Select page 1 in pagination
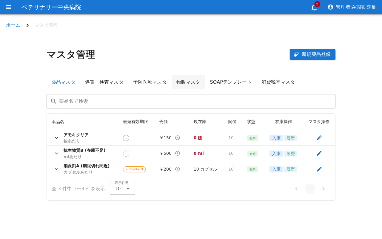The image size is (382, 239). (x=310, y=189)
